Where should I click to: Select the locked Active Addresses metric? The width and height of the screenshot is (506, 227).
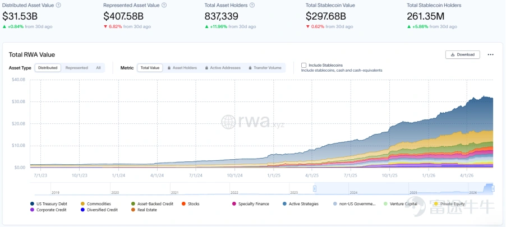(x=223, y=68)
